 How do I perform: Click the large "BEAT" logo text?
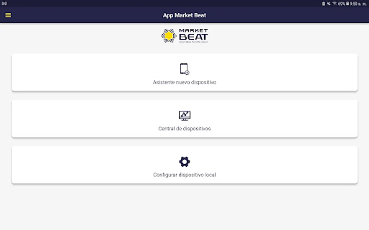[193, 37]
